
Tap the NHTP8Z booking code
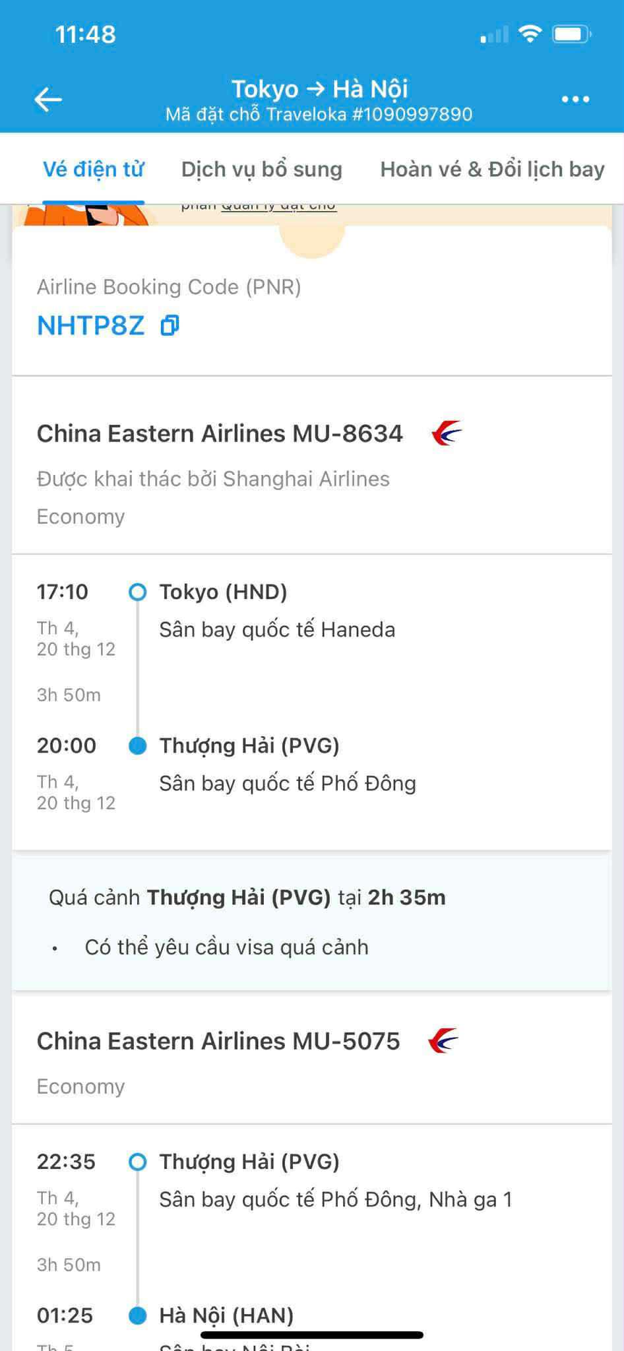point(91,325)
